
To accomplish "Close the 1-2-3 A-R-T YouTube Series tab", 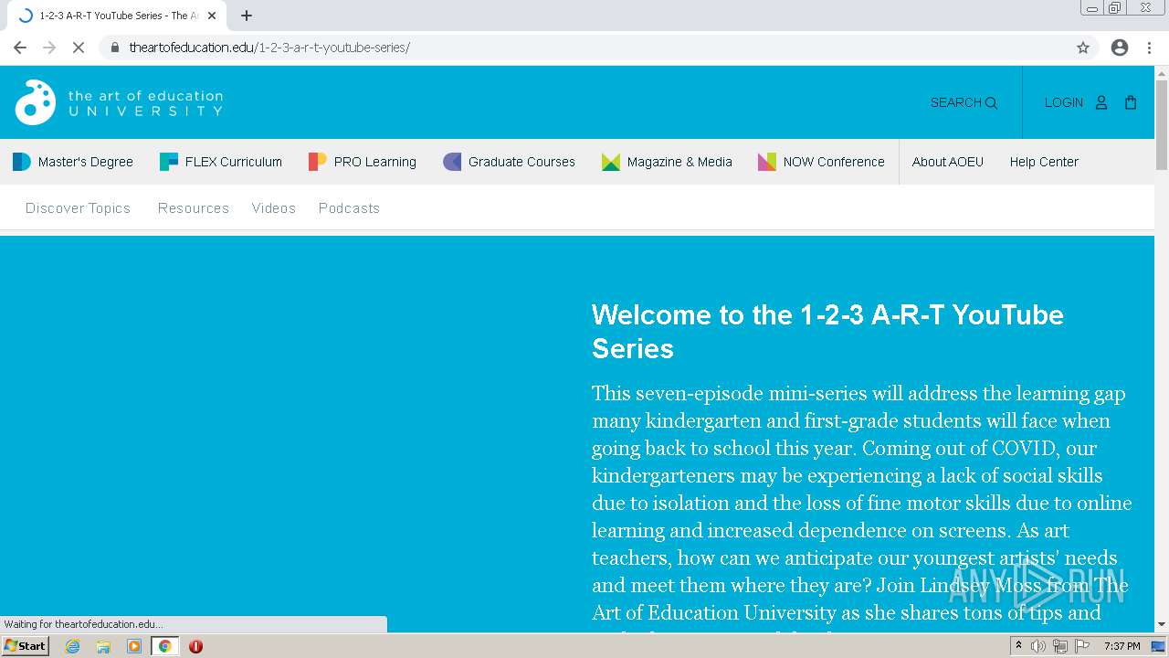I will click(212, 16).
